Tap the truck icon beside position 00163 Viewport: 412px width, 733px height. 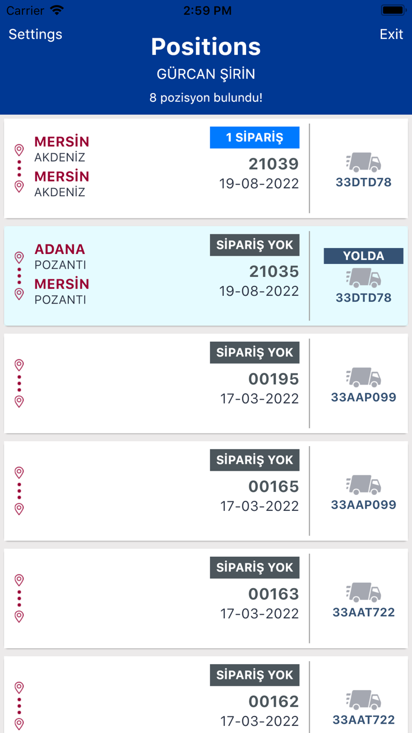(x=363, y=592)
